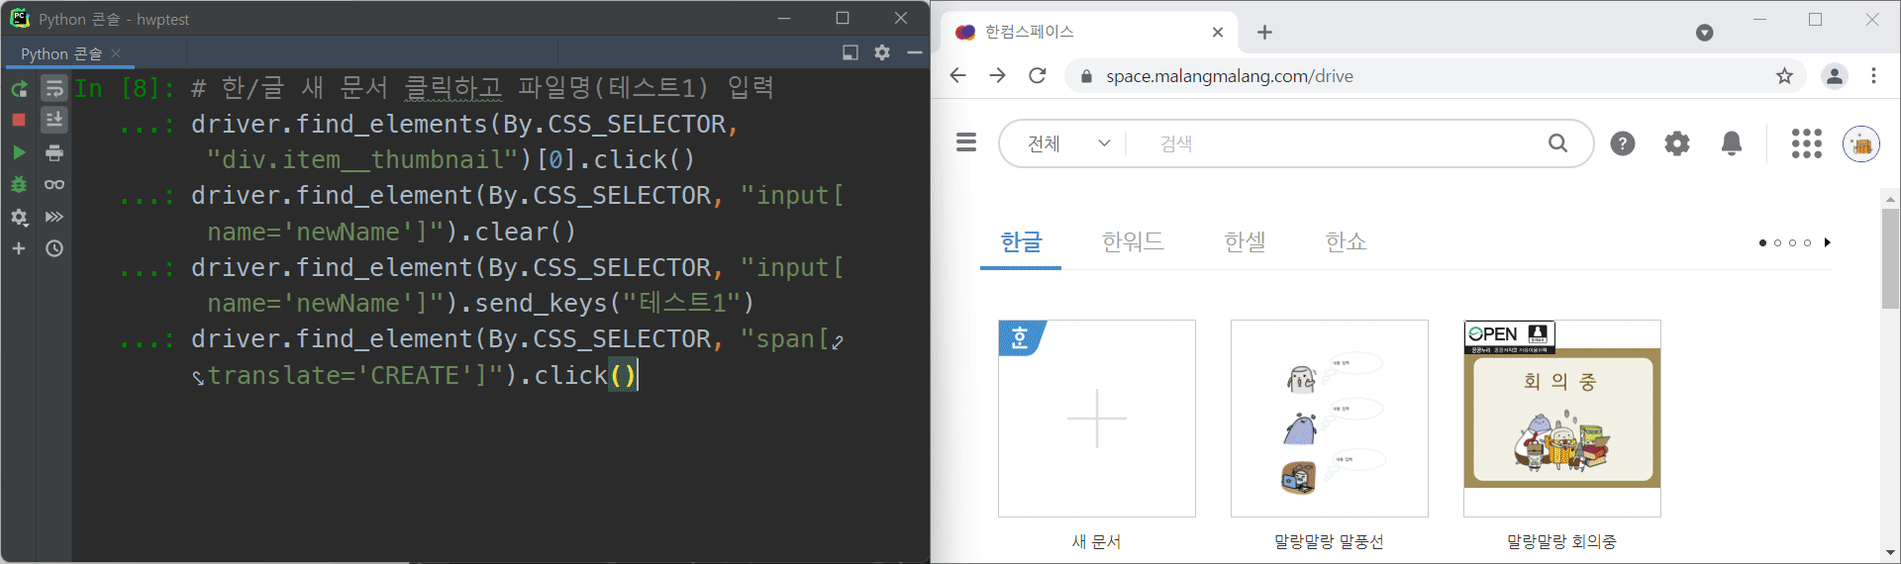Click the scrollbar up arrow

(1890, 199)
